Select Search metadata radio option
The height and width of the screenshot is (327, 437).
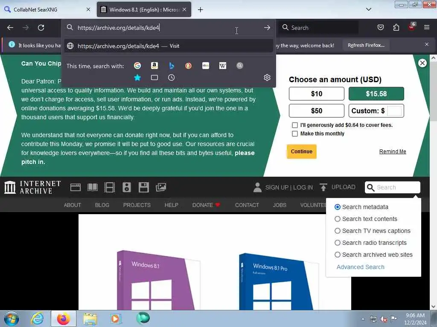tap(338, 207)
